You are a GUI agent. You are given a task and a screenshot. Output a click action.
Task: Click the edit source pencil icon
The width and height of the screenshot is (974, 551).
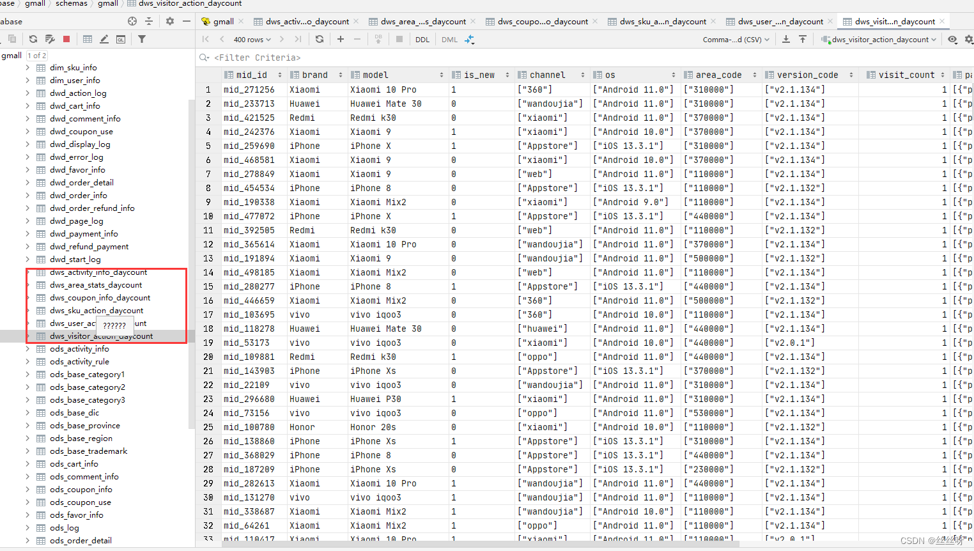click(x=104, y=39)
